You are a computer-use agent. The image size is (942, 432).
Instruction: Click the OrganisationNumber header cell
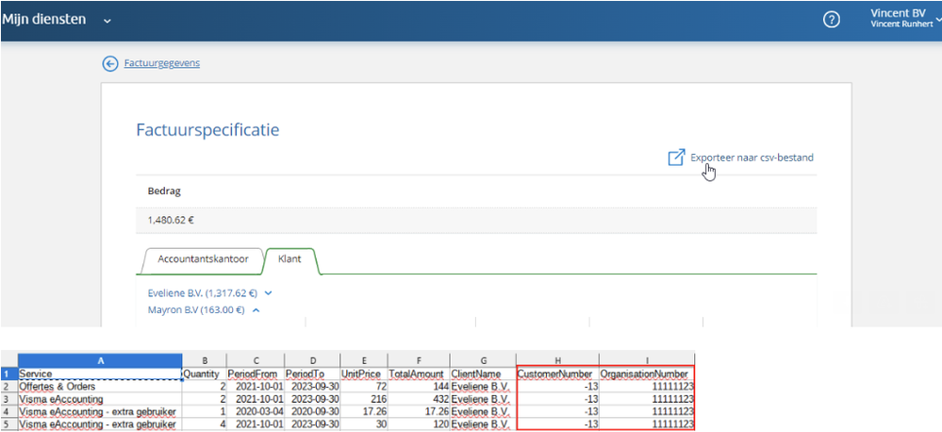click(647, 374)
